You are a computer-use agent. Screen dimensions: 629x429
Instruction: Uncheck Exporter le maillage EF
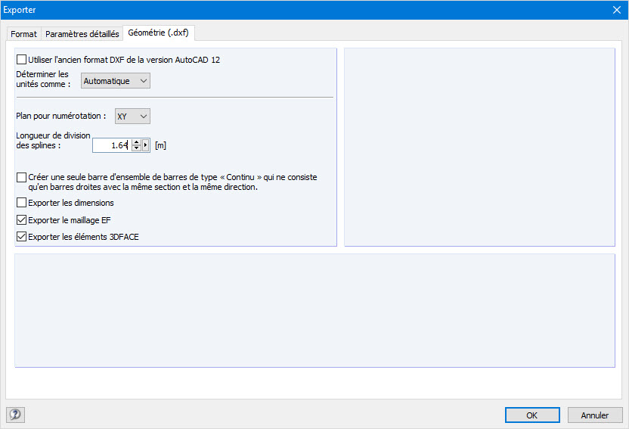21,220
